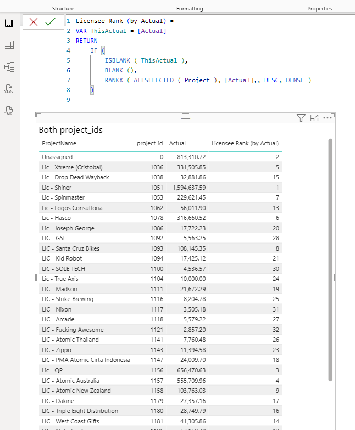Select the Structure ribbon group label
Image resolution: width=355 pixels, height=430 pixels.
coord(63,9)
